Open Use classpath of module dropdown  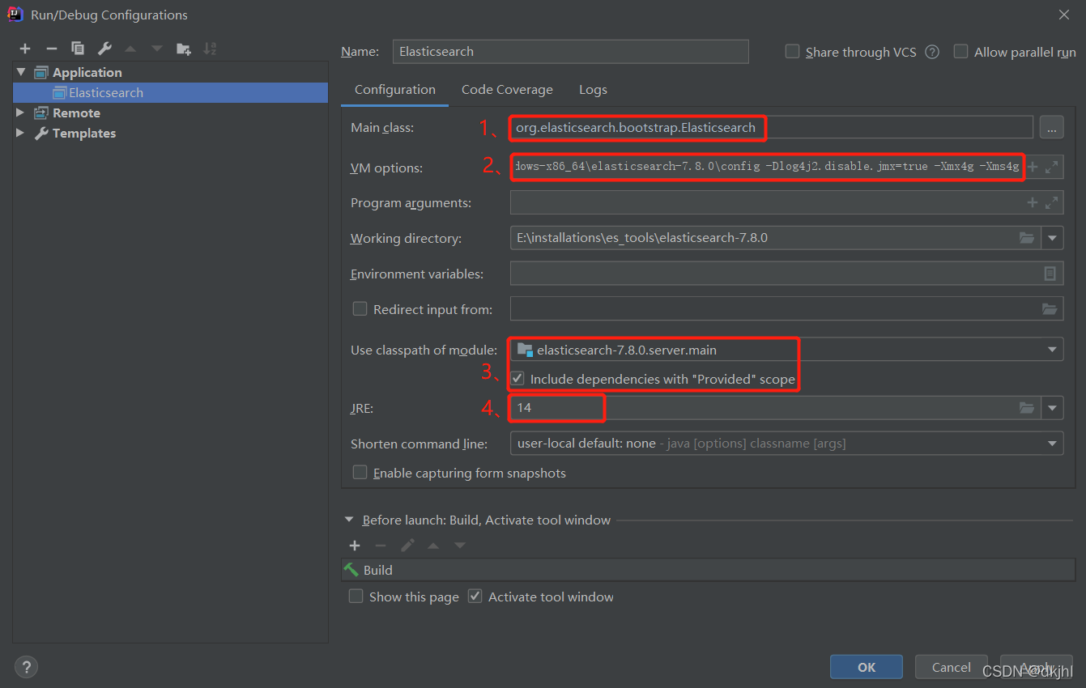click(1053, 350)
